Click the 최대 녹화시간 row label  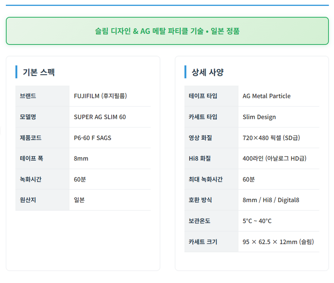205,179
